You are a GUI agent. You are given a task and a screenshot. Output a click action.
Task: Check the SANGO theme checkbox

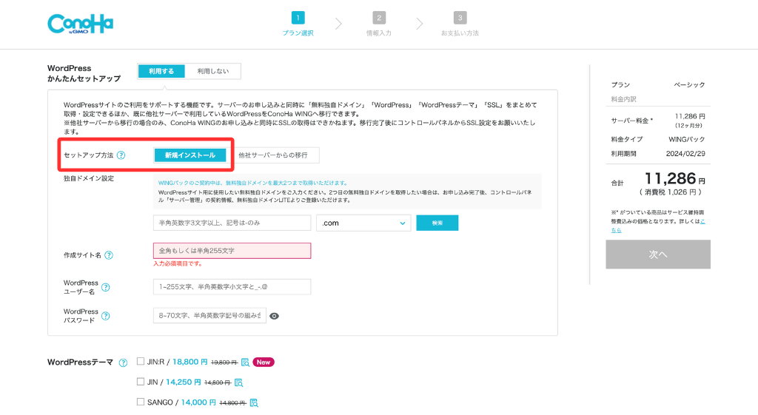[141, 402]
